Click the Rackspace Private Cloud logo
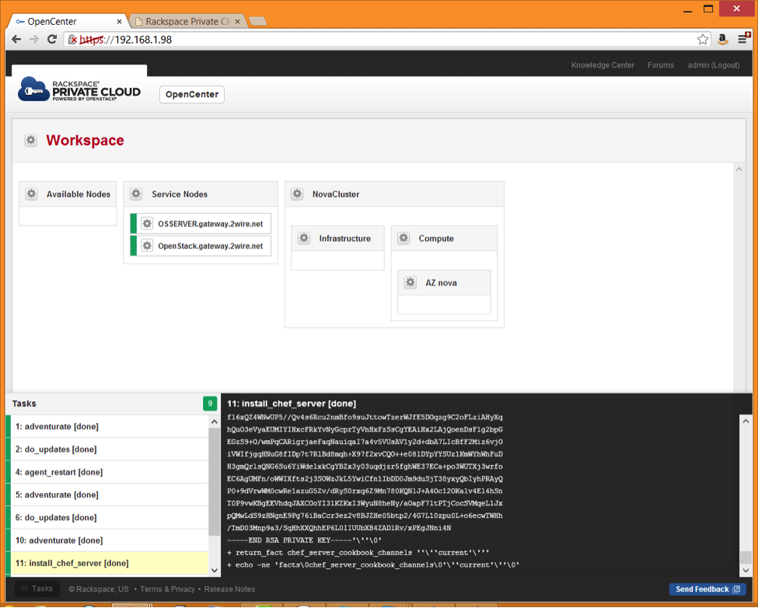 click(79, 89)
